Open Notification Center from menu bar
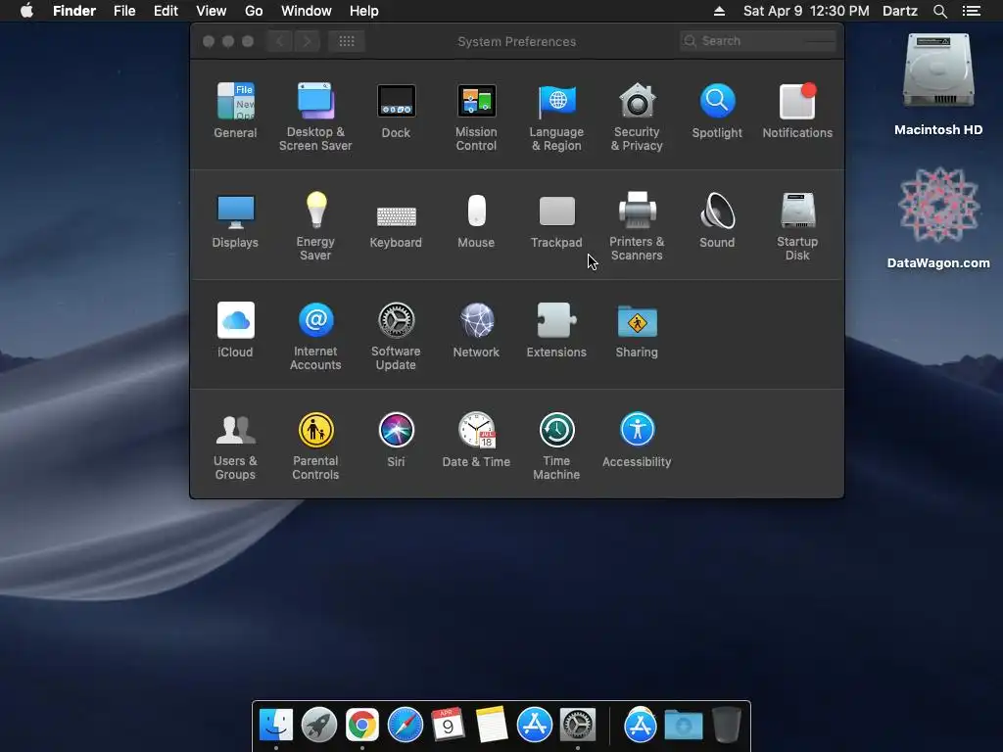The width and height of the screenshot is (1003, 752). coord(972,11)
